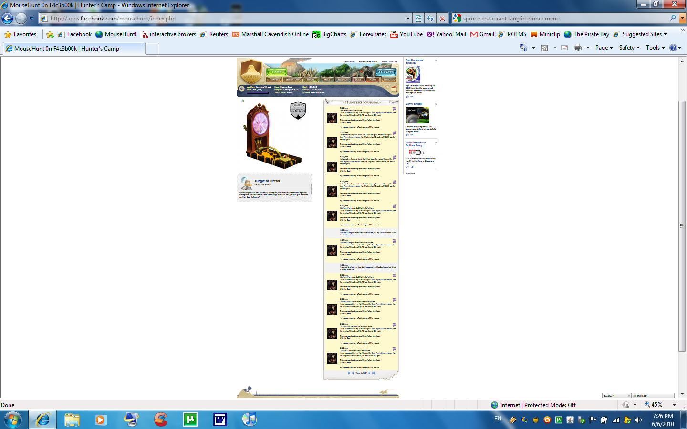Viewport: 687px width, 429px height.
Task: Open the BigCharts favorites link
Action: pos(330,34)
